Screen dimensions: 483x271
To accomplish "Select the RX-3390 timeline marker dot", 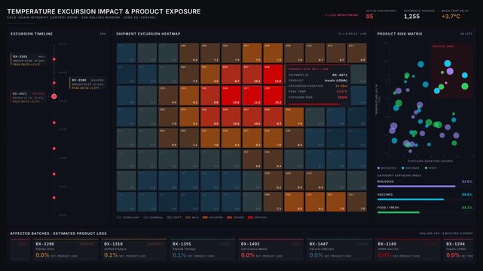I will point(54,83).
